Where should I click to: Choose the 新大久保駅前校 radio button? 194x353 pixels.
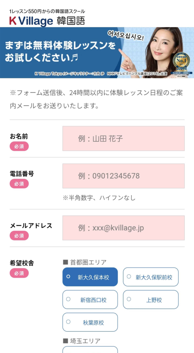pyautogui.click(x=151, y=277)
